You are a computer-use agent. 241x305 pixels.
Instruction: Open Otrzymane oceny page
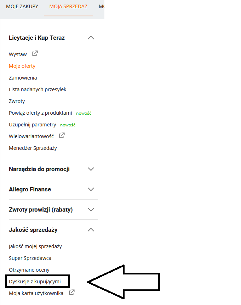pos(29,270)
